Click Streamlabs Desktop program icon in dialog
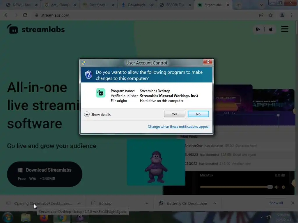Viewport: 298px width, 223px height. click(x=100, y=93)
